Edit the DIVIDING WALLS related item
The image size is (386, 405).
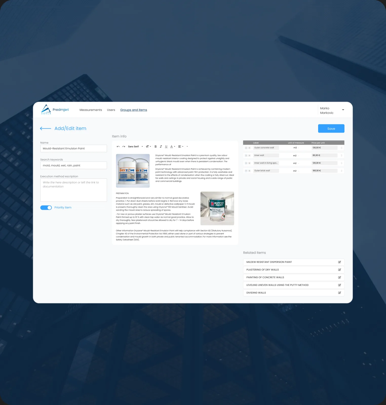340,293
